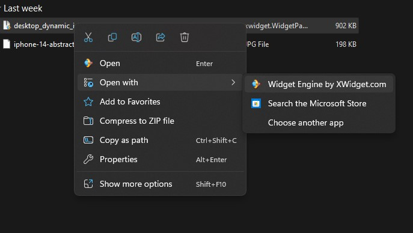
Task: Click the XWidget icon next to Open
Action: (x=88, y=64)
